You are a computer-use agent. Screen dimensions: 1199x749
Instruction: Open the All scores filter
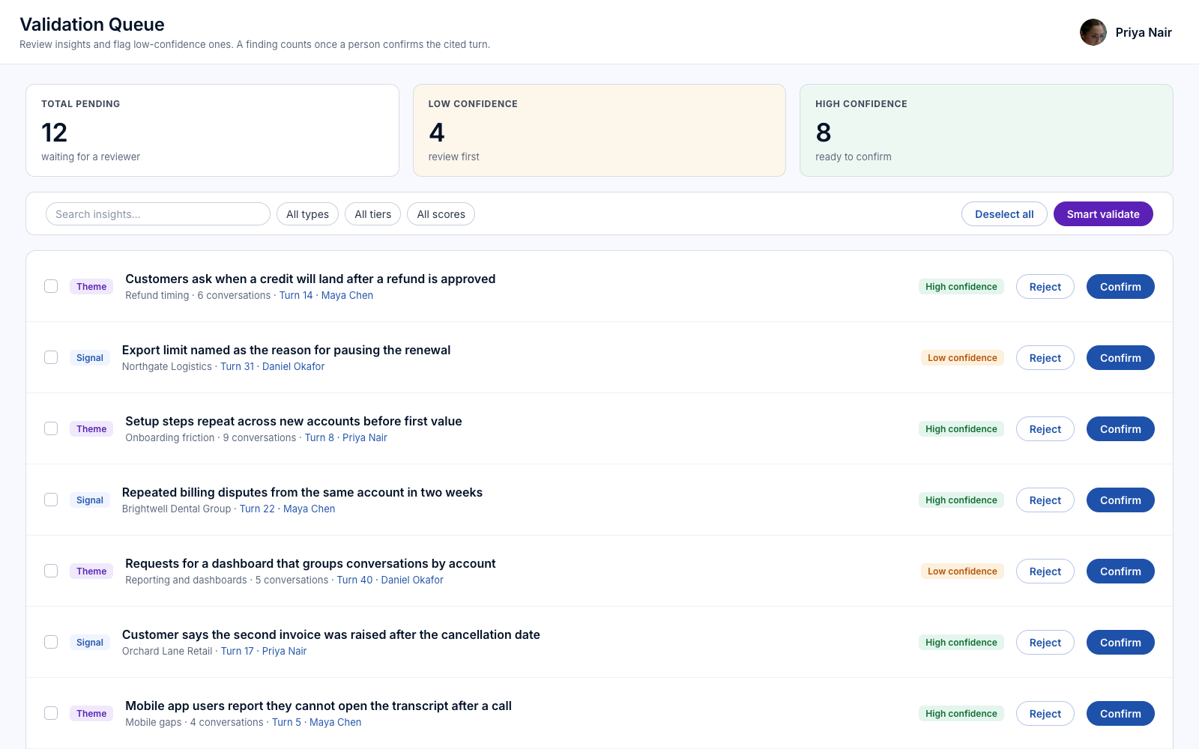[441, 214]
